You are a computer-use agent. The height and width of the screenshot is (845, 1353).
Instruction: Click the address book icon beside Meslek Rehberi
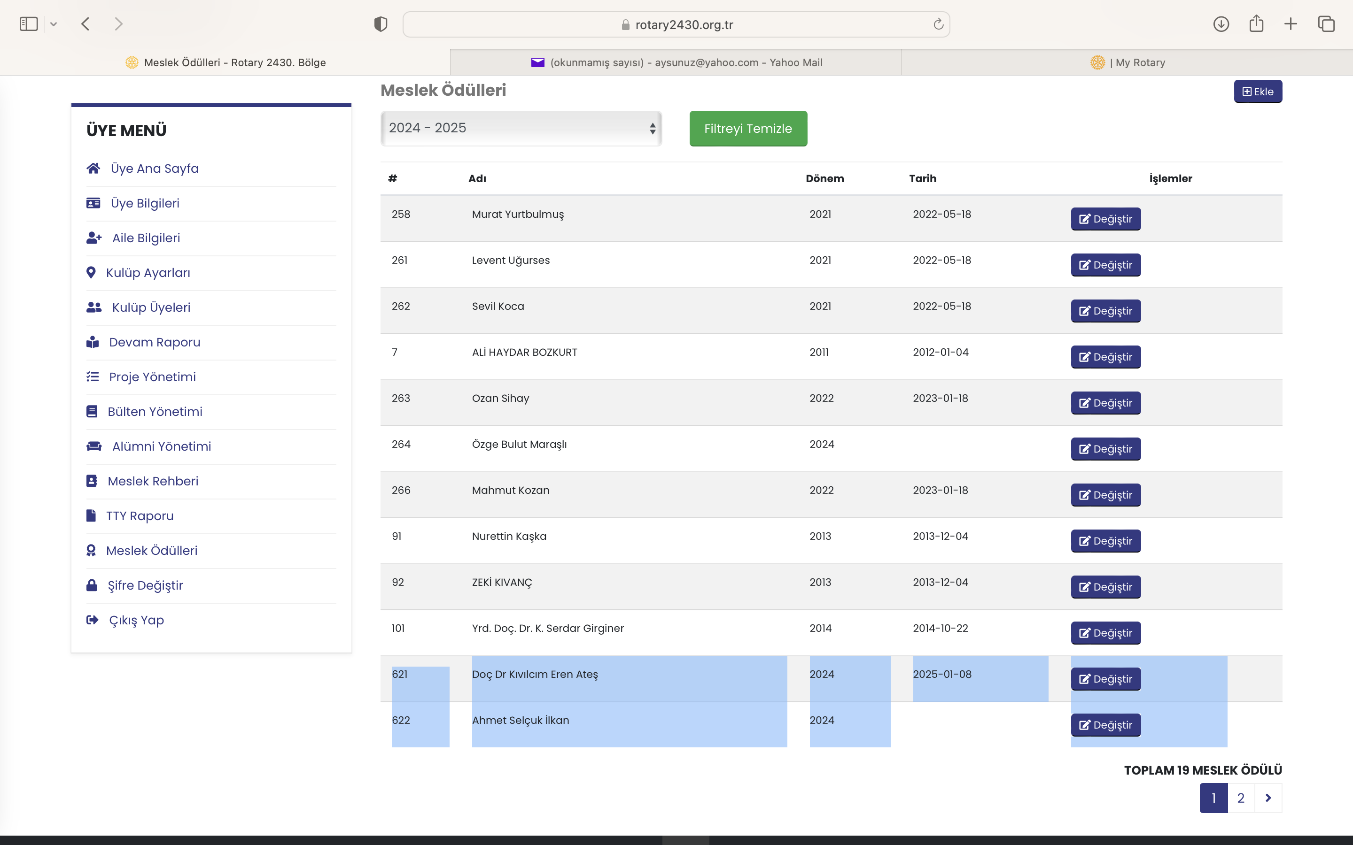tap(92, 481)
